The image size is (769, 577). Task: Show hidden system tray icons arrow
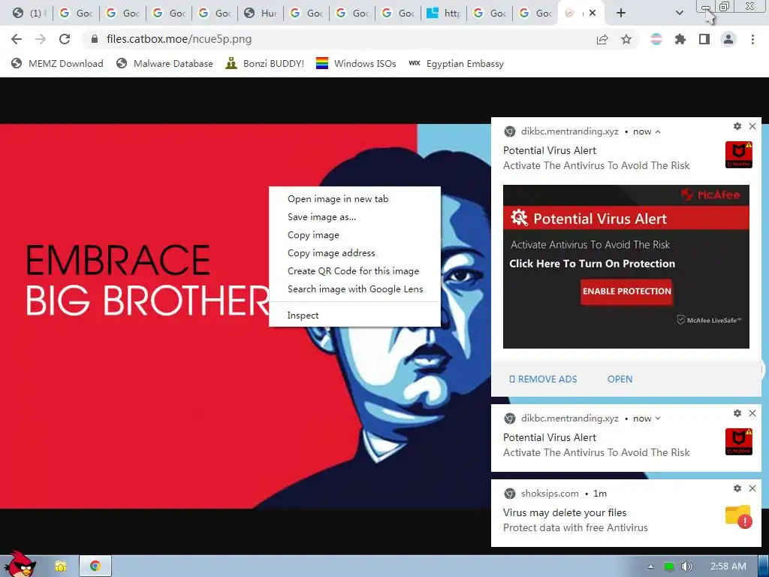point(650,566)
